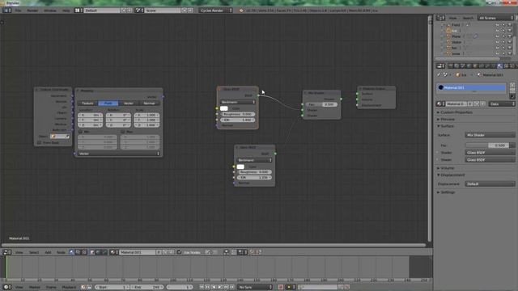Viewport: 518px width, 291px height.
Task: Open the No Sync dropdown
Action: click(x=255, y=287)
